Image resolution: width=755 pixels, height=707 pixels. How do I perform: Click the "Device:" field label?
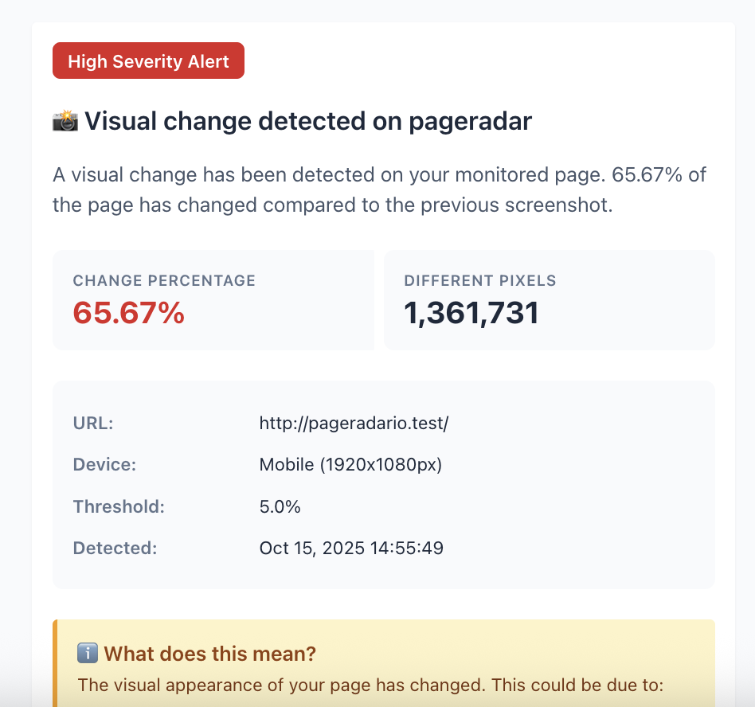tap(104, 464)
